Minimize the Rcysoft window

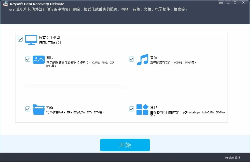pyautogui.click(x=228, y=3)
